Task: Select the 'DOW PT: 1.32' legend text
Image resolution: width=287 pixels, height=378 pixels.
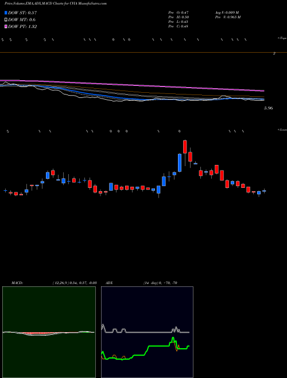Action: [x=22, y=26]
